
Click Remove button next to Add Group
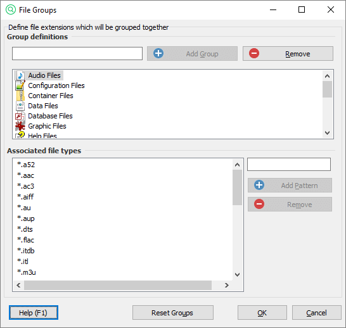click(x=288, y=53)
